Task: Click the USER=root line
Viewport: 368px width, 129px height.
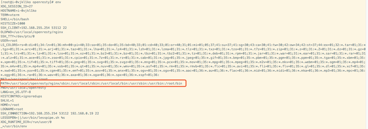Action: click(x=9, y=41)
